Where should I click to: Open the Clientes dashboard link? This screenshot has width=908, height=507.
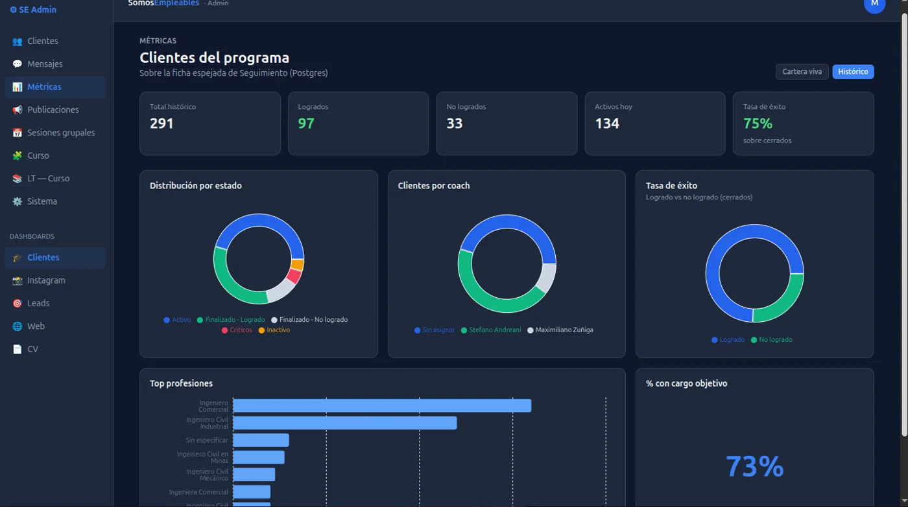pos(55,258)
